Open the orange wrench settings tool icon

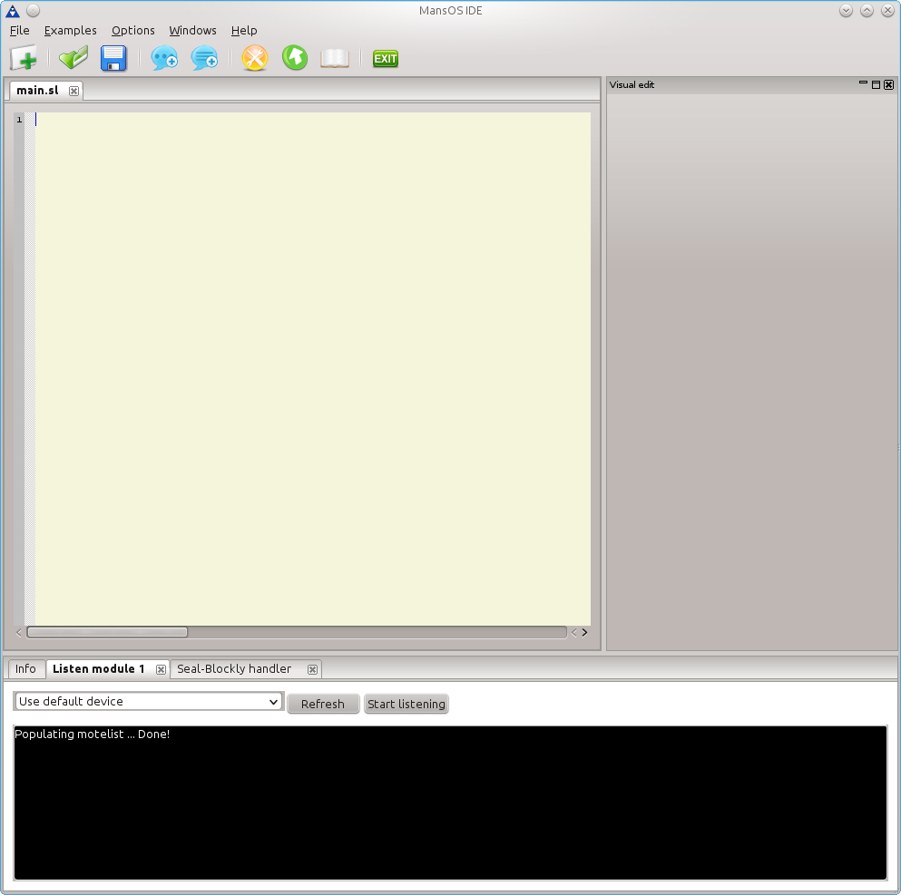click(255, 58)
